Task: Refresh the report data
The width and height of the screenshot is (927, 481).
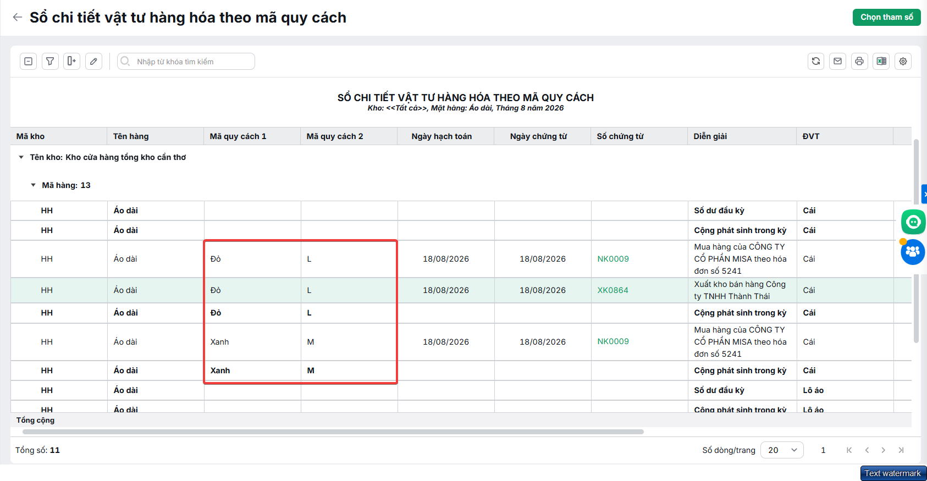Action: pos(816,61)
